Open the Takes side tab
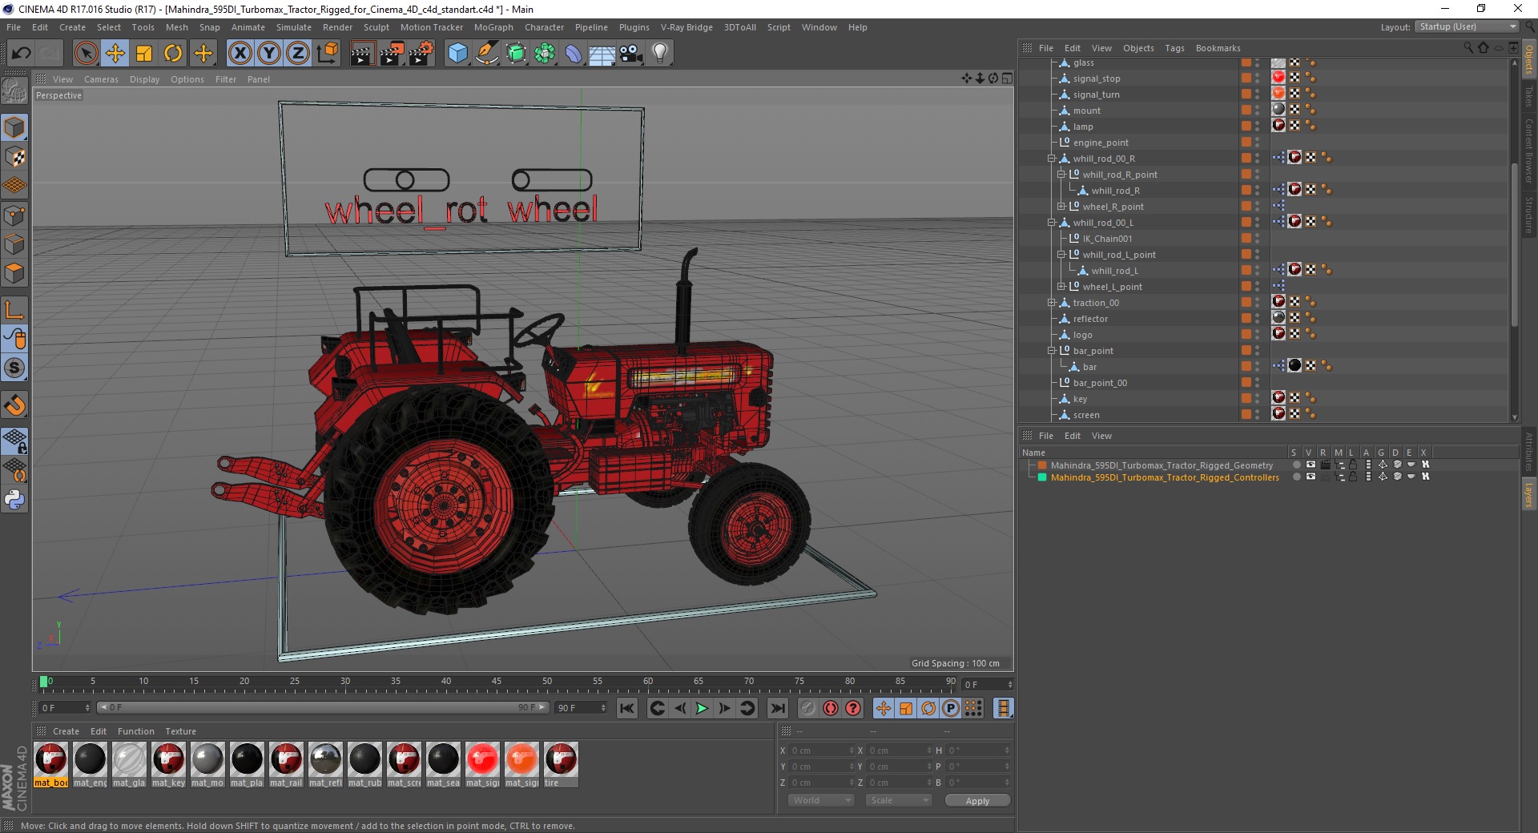 tap(1528, 97)
